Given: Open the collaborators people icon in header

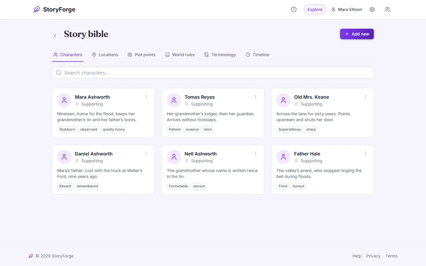Looking at the screenshot, I should pos(388,9).
